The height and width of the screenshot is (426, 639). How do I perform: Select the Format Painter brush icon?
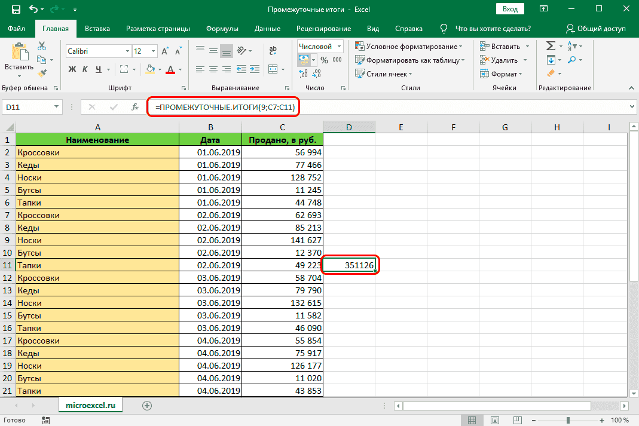[42, 73]
